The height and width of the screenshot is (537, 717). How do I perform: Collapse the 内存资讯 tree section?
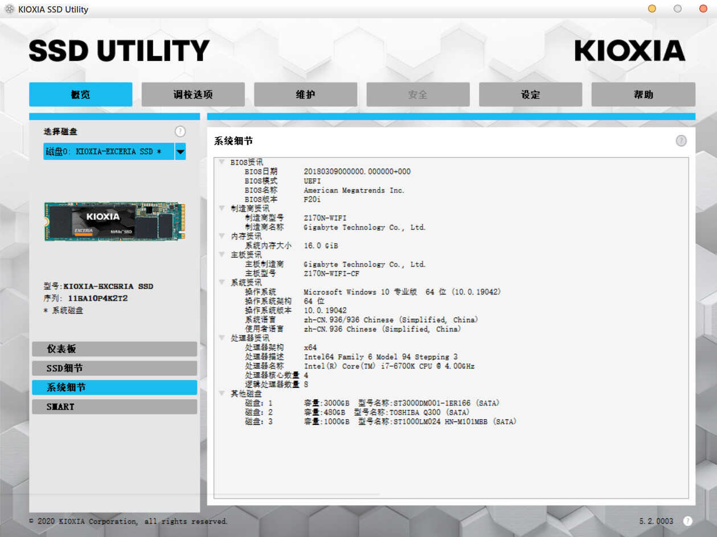(222, 236)
